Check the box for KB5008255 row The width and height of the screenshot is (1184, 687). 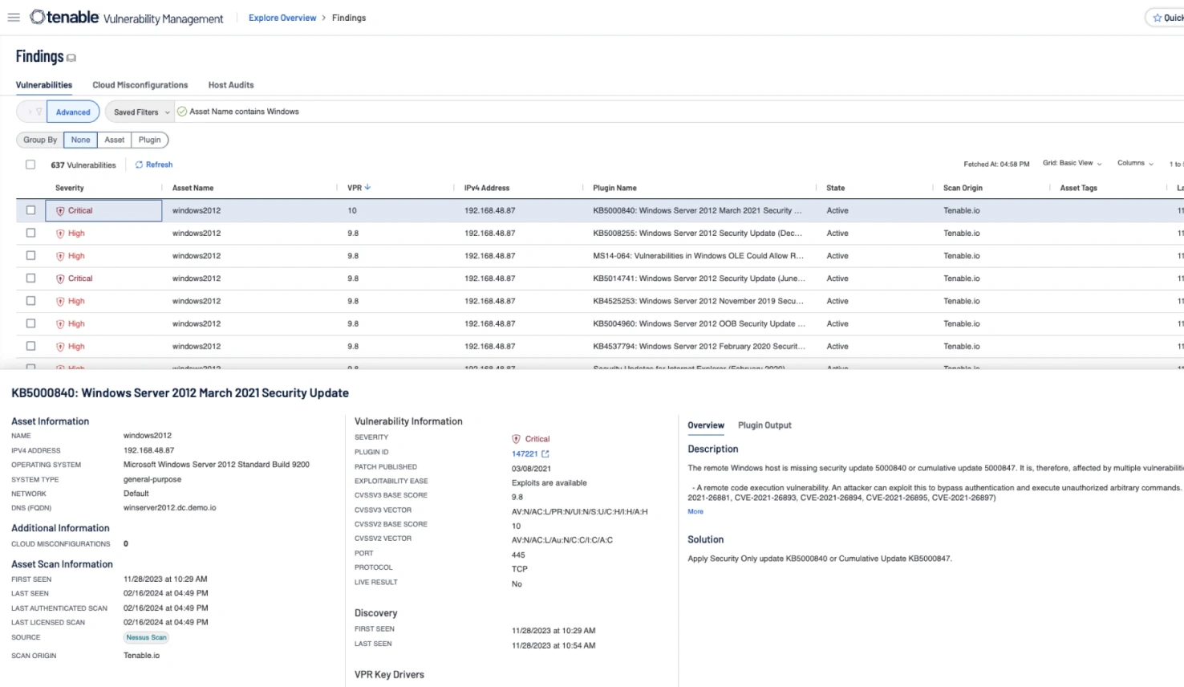(30, 233)
